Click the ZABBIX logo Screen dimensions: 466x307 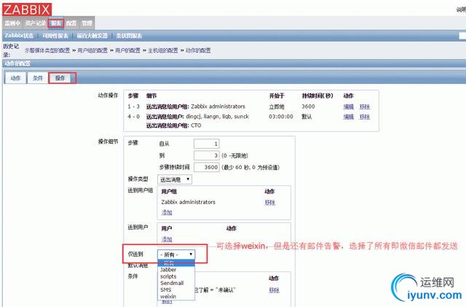point(27,9)
